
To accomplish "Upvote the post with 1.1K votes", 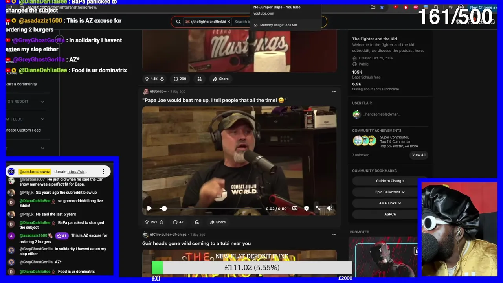I will pyautogui.click(x=147, y=79).
